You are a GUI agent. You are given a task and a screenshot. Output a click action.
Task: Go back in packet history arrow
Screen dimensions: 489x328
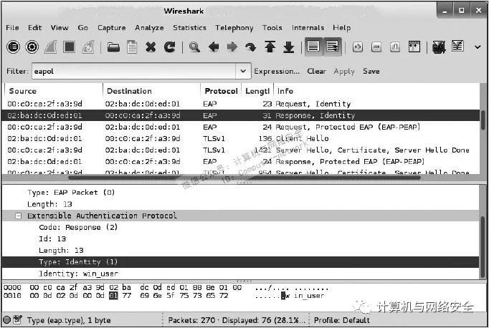pyautogui.click(x=214, y=47)
